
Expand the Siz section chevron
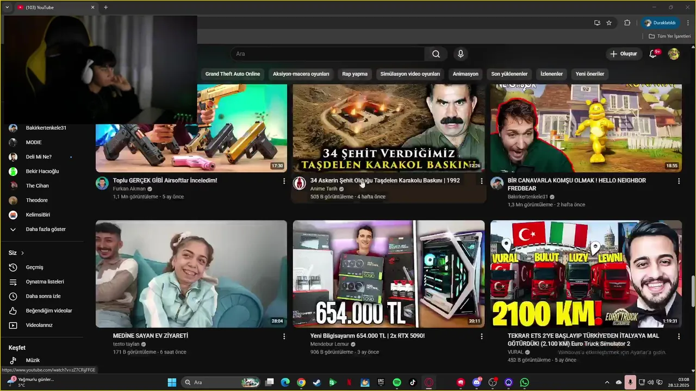click(22, 253)
